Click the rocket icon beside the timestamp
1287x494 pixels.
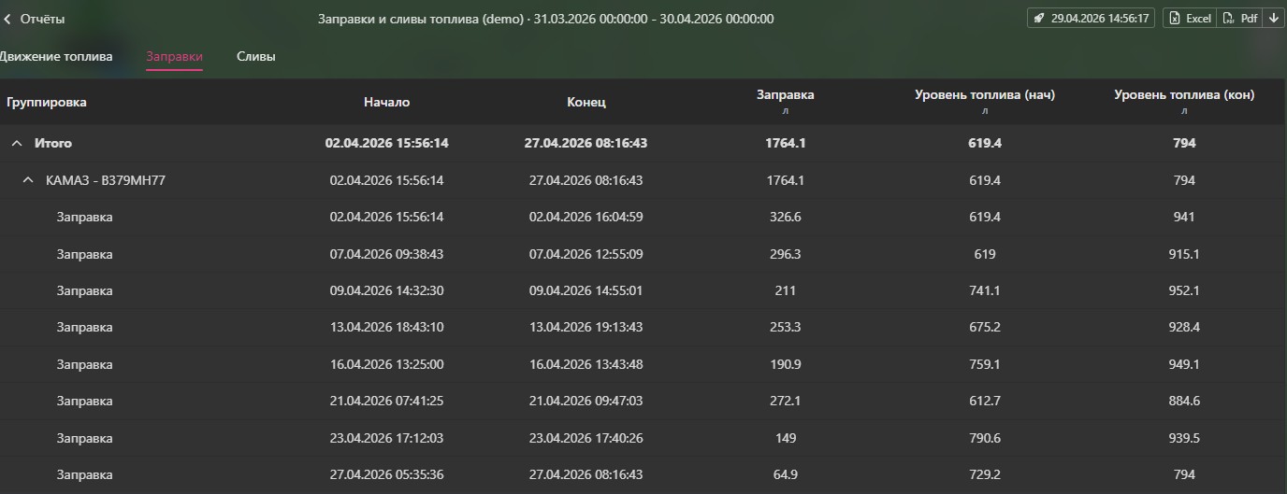tap(1040, 19)
